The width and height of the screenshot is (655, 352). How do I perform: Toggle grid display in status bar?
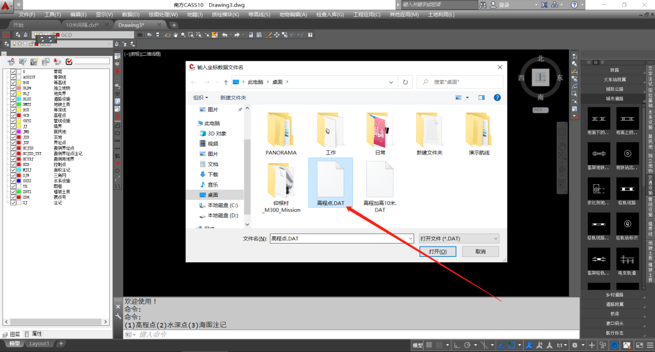(x=429, y=345)
